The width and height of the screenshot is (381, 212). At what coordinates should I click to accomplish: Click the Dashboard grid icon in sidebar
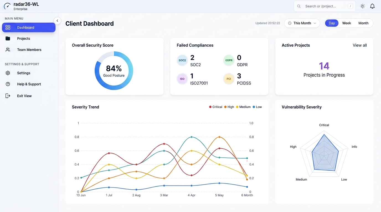(x=8, y=27)
